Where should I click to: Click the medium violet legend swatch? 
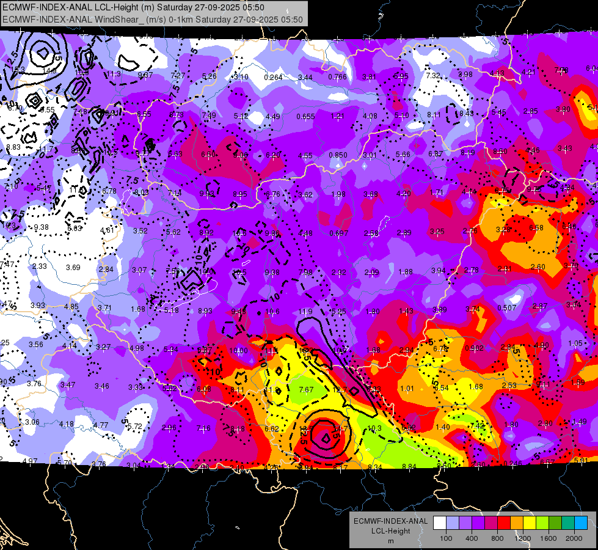(465, 523)
